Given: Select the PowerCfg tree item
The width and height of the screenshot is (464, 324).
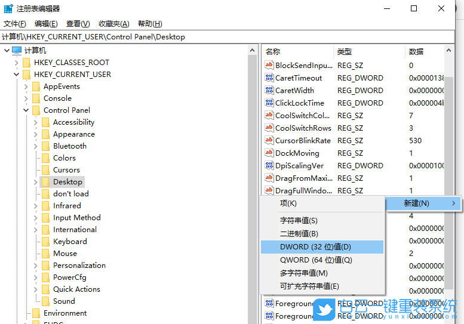Looking at the screenshot, I should tap(70, 277).
